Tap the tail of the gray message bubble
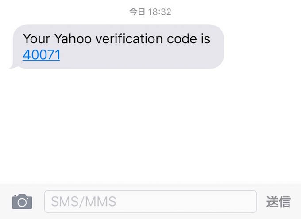The image size is (301, 219). (x=13, y=66)
